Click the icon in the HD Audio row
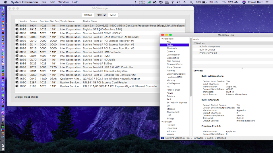The width and height of the screenshot is (273, 153). (17, 59)
